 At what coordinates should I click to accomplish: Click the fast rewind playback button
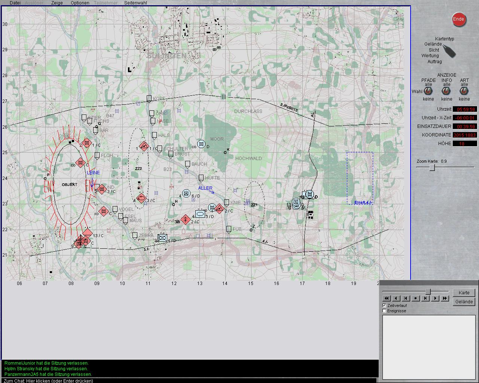pos(387,298)
